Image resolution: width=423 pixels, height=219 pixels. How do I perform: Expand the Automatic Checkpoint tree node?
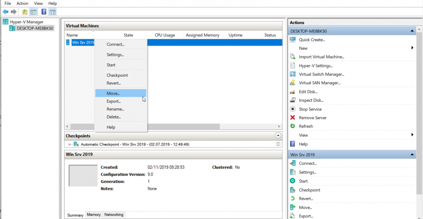pos(69,144)
